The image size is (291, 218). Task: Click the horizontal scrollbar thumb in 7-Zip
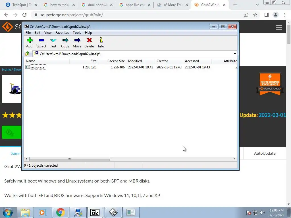(x=70, y=159)
